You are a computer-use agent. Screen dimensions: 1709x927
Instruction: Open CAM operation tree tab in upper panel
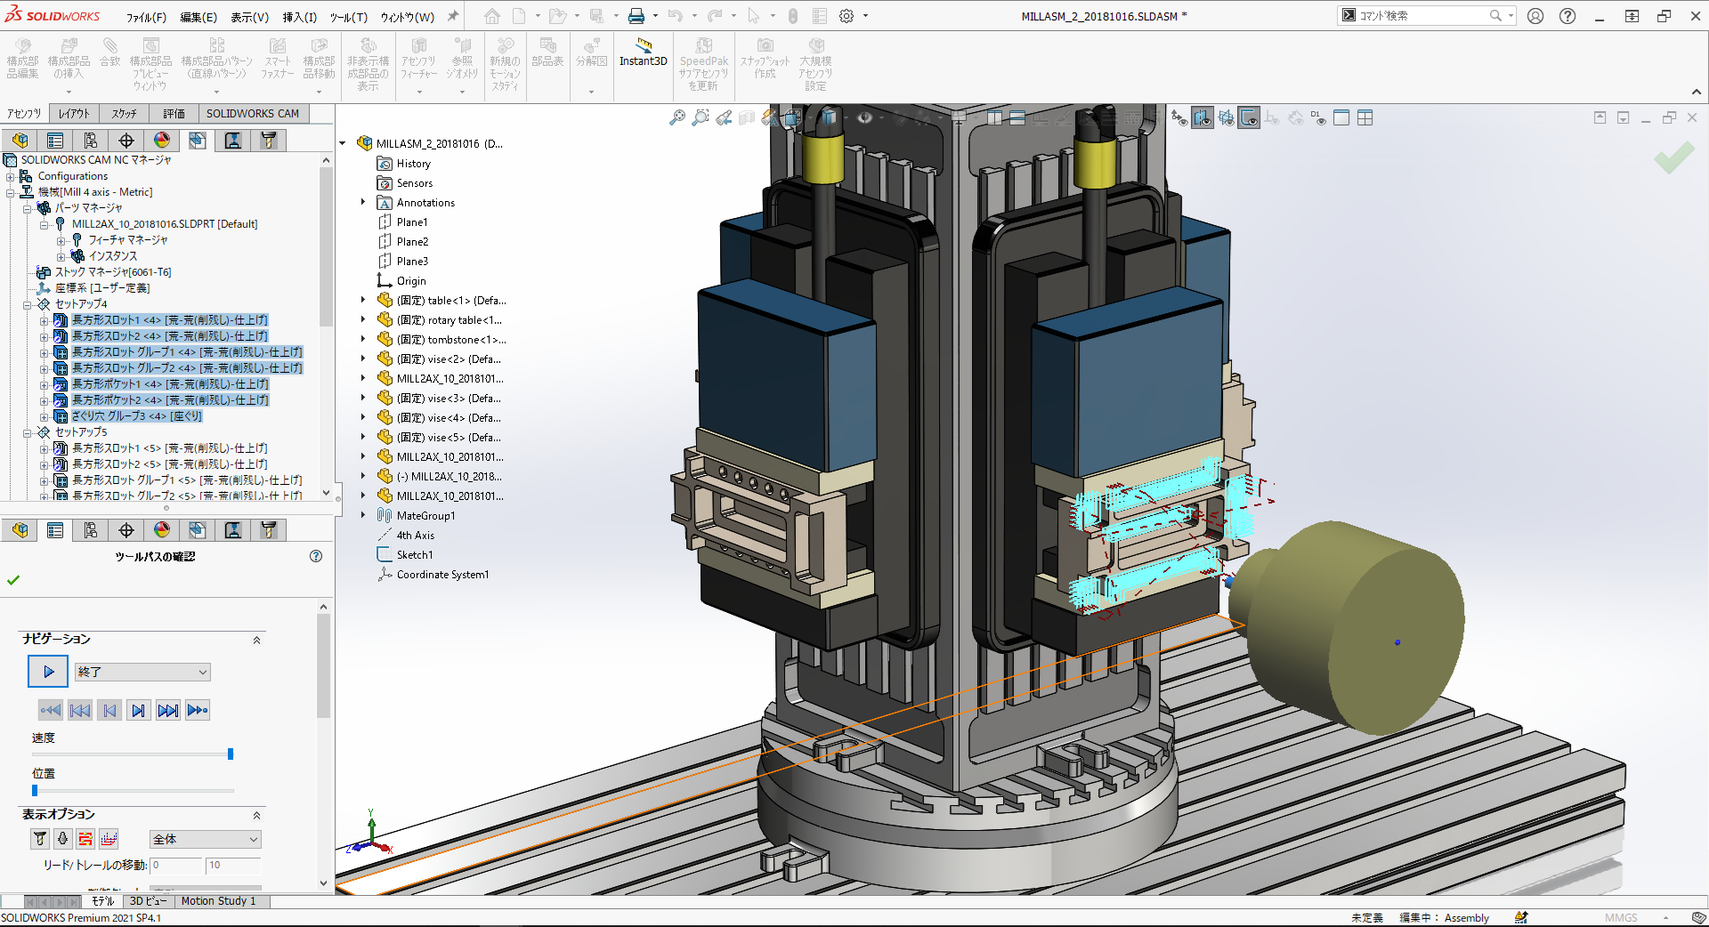[x=233, y=141]
